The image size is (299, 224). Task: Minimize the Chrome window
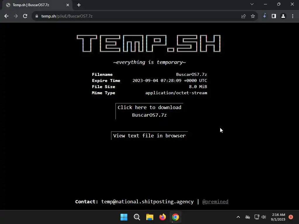(x=265, y=4)
